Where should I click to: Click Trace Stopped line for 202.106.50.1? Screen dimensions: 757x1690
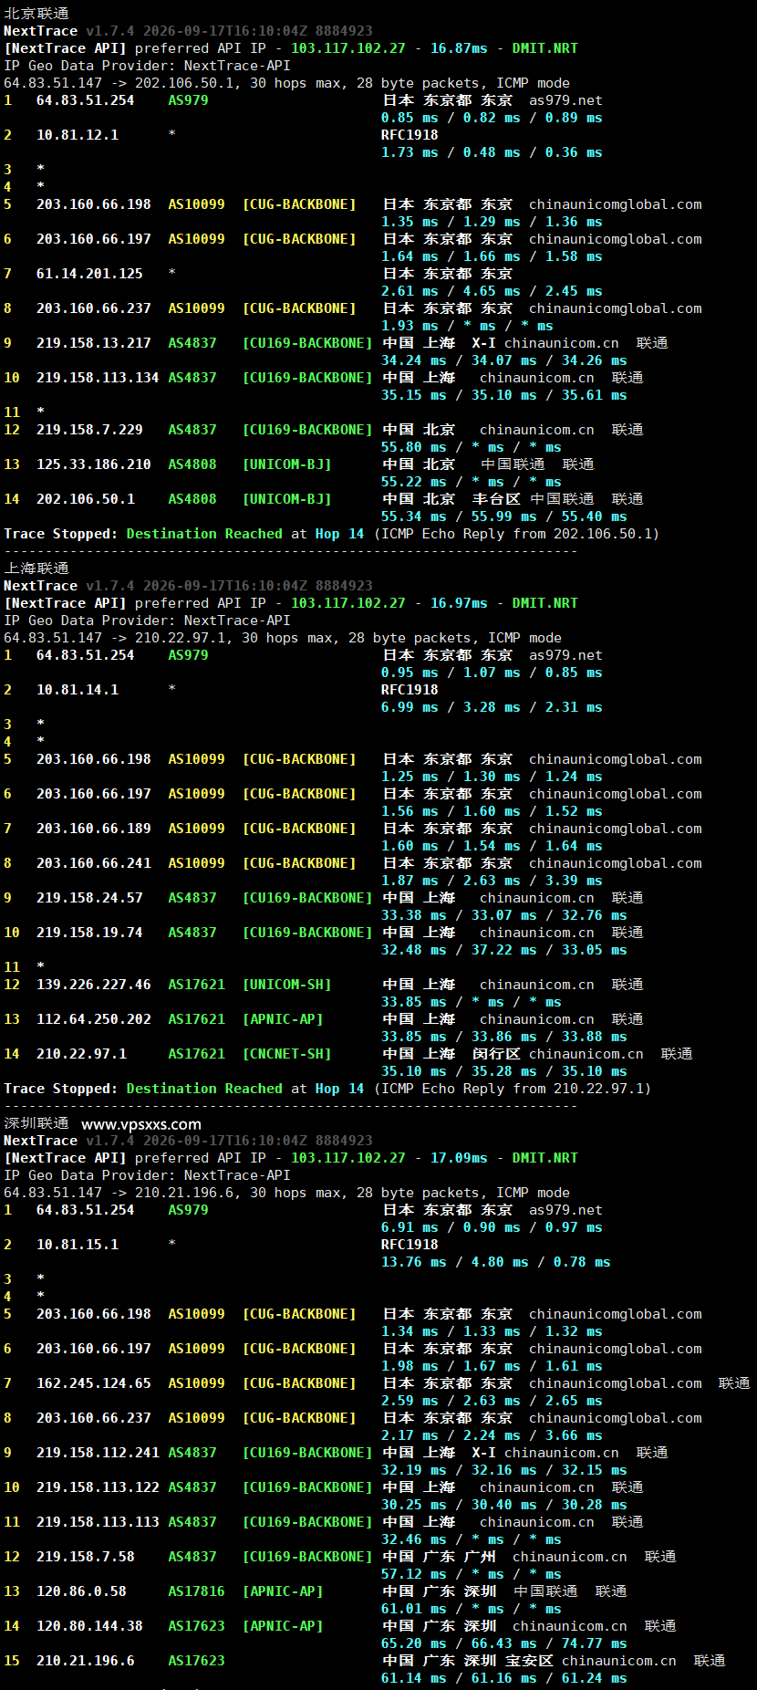coord(331,534)
